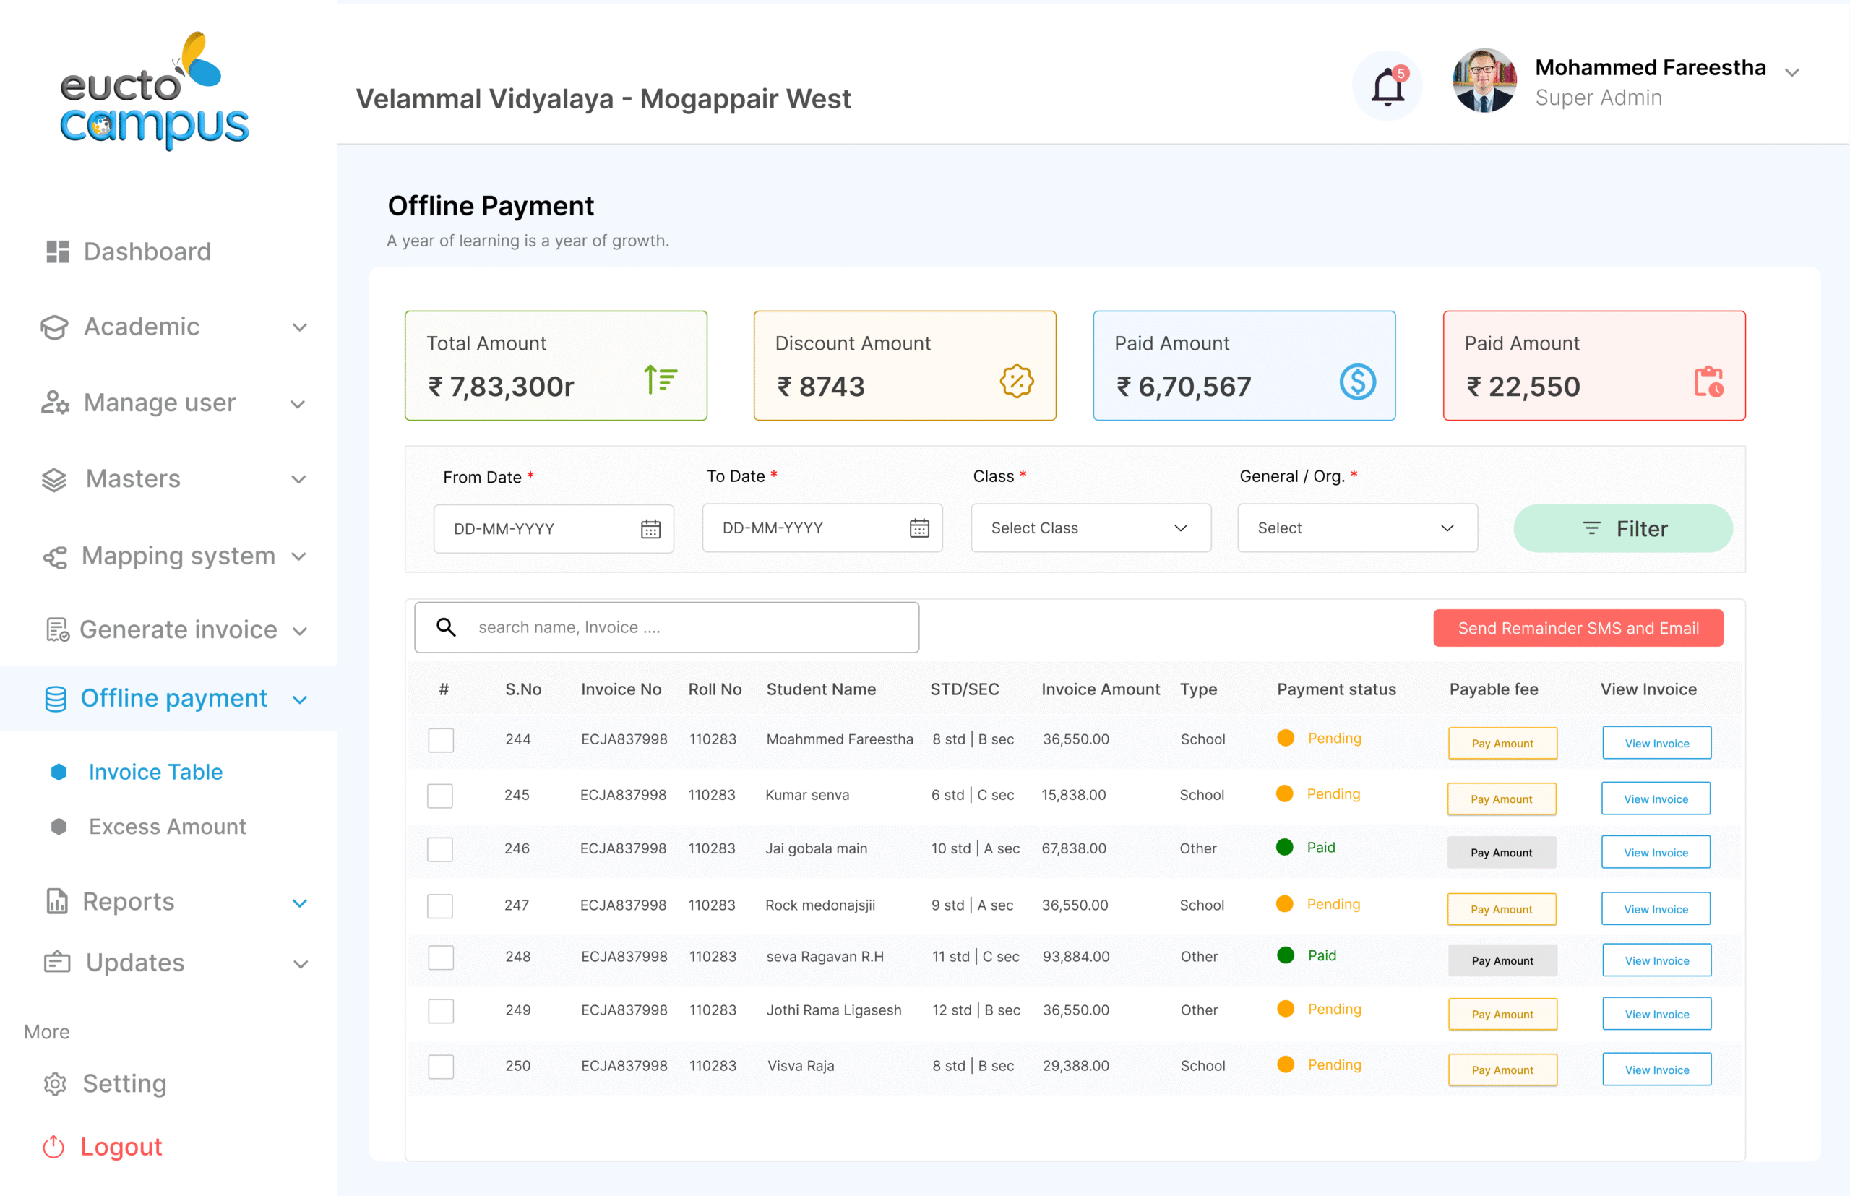1850x1196 pixels.
Task: Click the green Filter button
Action: pyautogui.click(x=1622, y=529)
